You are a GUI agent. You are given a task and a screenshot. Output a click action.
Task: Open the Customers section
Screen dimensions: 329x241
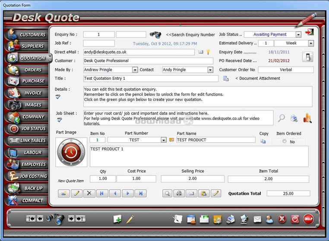point(26,34)
